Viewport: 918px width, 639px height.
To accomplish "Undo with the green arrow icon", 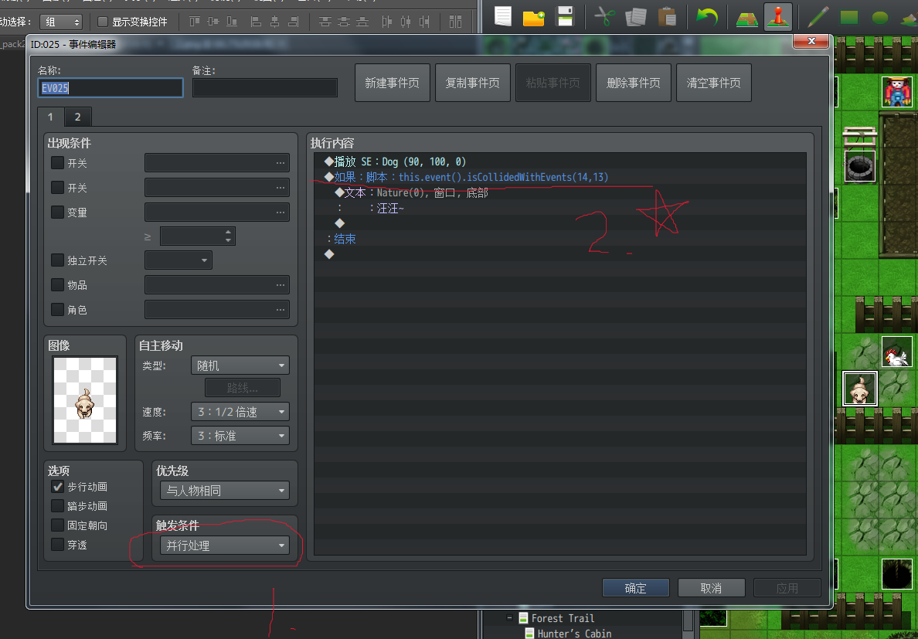I will point(706,16).
